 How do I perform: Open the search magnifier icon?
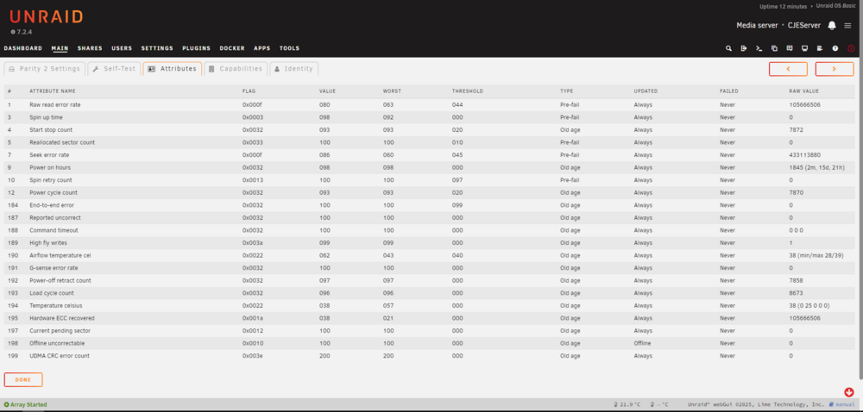[728, 48]
